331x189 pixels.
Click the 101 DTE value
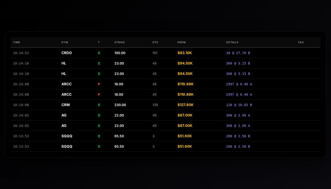tap(155, 53)
